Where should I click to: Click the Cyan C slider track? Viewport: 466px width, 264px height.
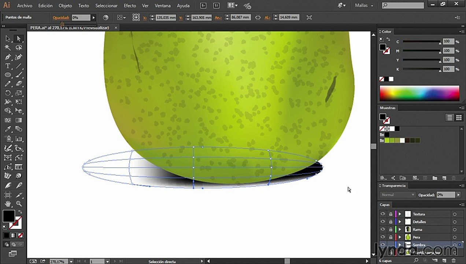[x=421, y=42]
